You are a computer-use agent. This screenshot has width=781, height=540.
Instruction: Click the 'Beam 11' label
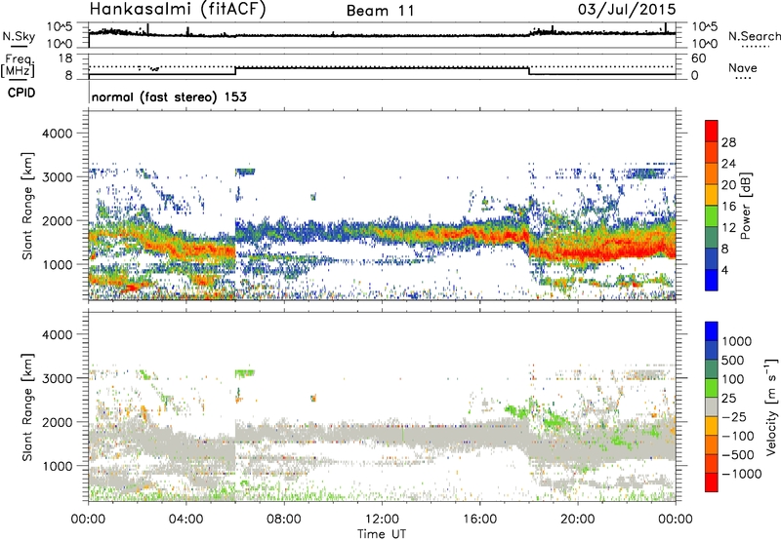[x=380, y=11]
